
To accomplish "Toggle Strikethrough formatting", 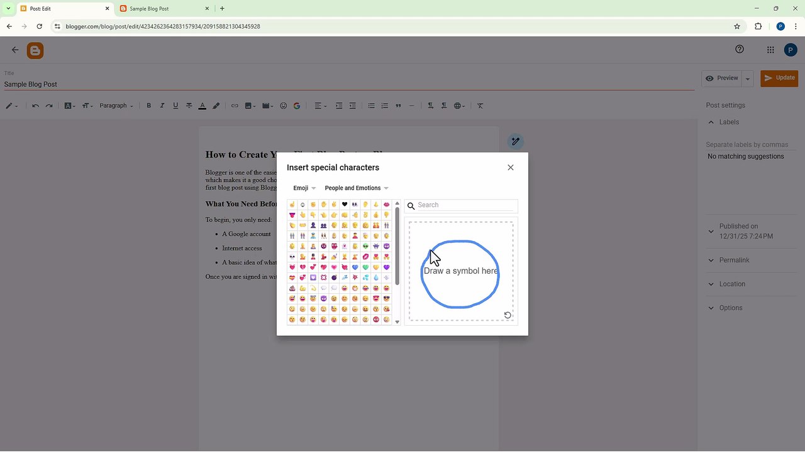I will point(189,105).
